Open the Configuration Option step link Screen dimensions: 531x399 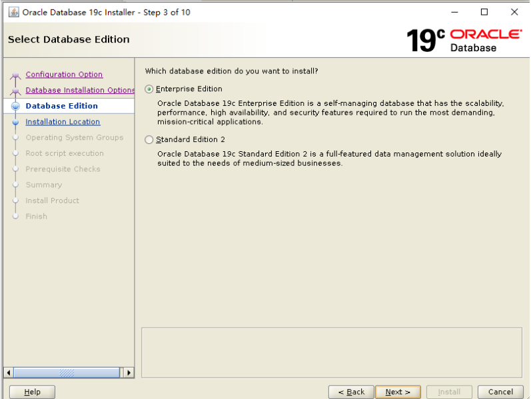pos(64,74)
